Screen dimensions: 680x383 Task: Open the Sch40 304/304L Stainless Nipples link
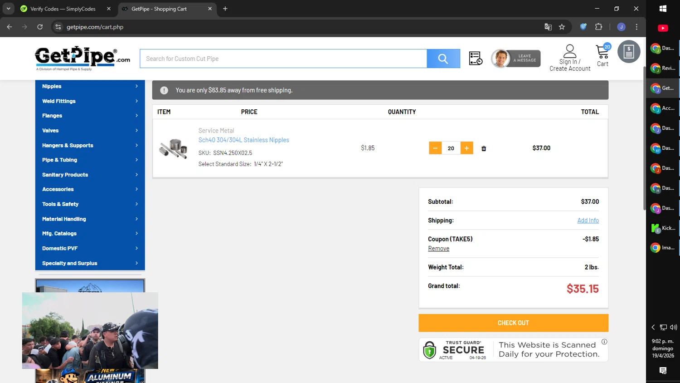tap(243, 140)
